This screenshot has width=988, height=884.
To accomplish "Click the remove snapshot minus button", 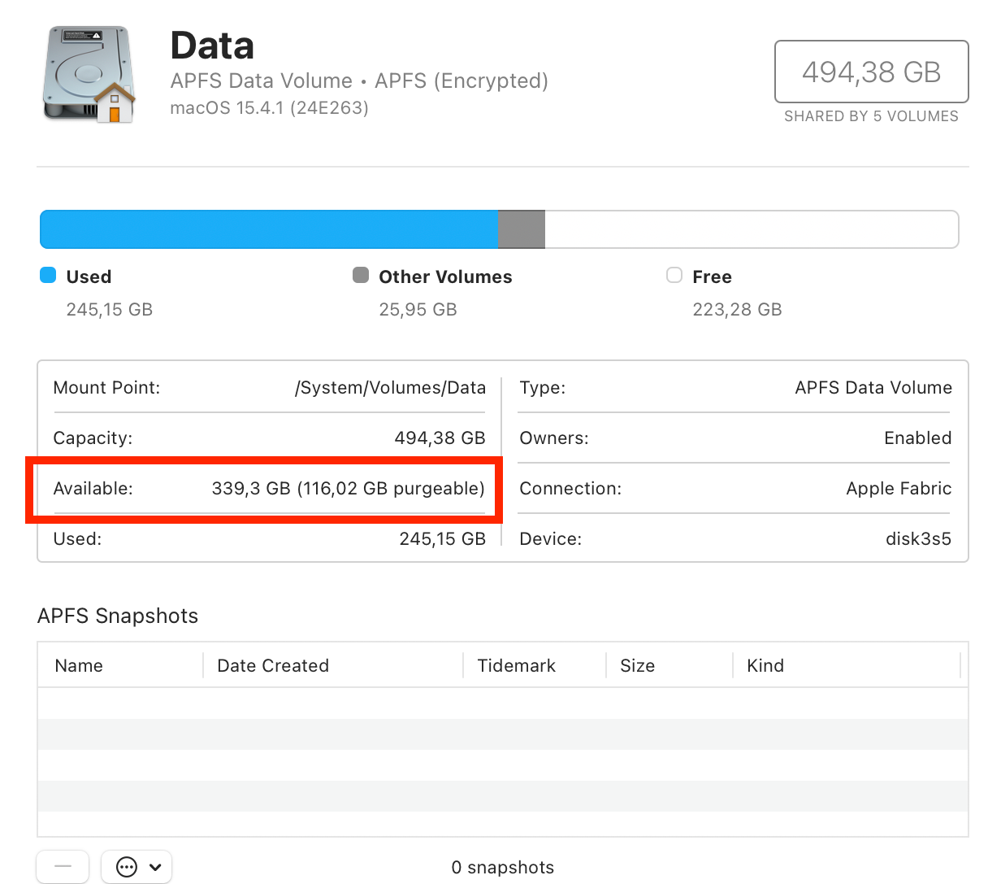I will click(x=63, y=867).
